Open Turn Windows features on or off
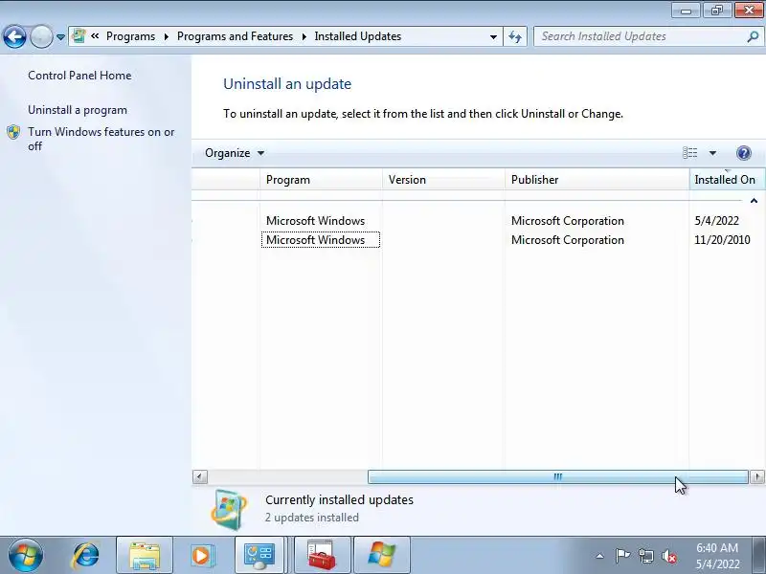766x574 pixels. (x=101, y=139)
